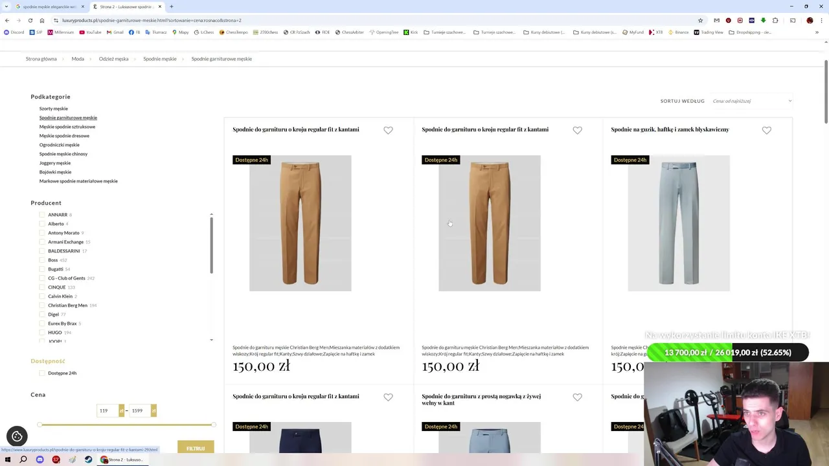Image resolution: width=829 pixels, height=466 pixels.
Task: Edit minimum price field 119
Action: click(107, 410)
